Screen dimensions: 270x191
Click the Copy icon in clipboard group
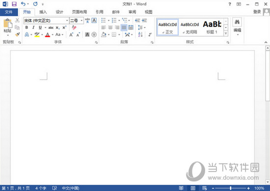(17, 27)
